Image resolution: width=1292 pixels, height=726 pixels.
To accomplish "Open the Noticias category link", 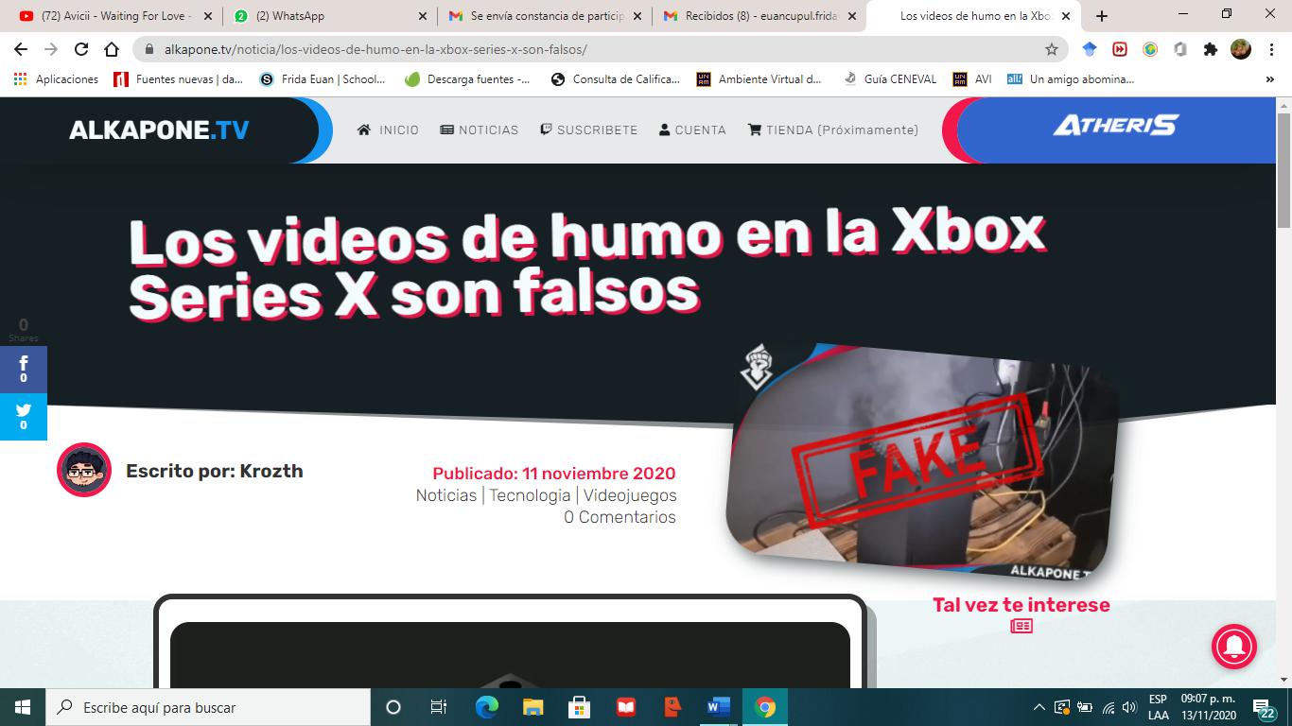I will click(x=446, y=495).
